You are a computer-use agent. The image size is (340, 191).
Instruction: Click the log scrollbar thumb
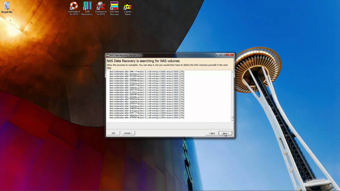232,118
